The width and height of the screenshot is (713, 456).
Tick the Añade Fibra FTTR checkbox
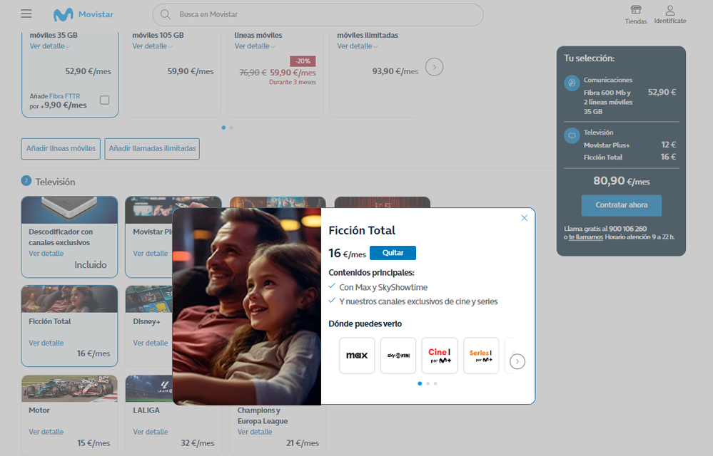(104, 100)
